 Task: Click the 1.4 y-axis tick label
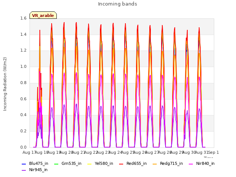23,34
